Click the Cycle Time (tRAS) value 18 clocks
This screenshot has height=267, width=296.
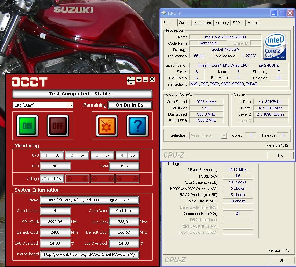[238, 201]
